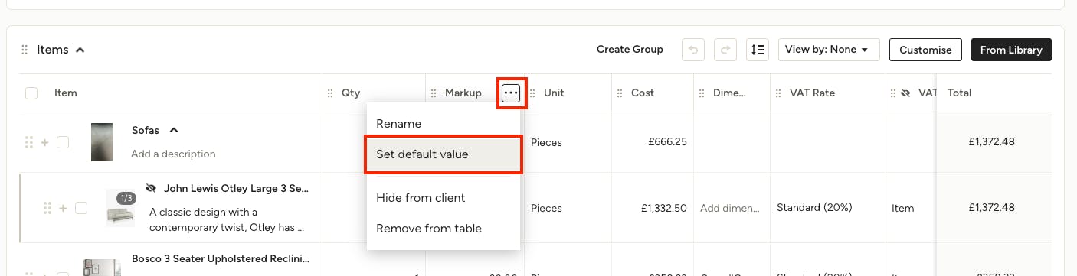Click the Pieces unit in John Lewis row
Screen dimensions: 1077x276
(x=547, y=208)
